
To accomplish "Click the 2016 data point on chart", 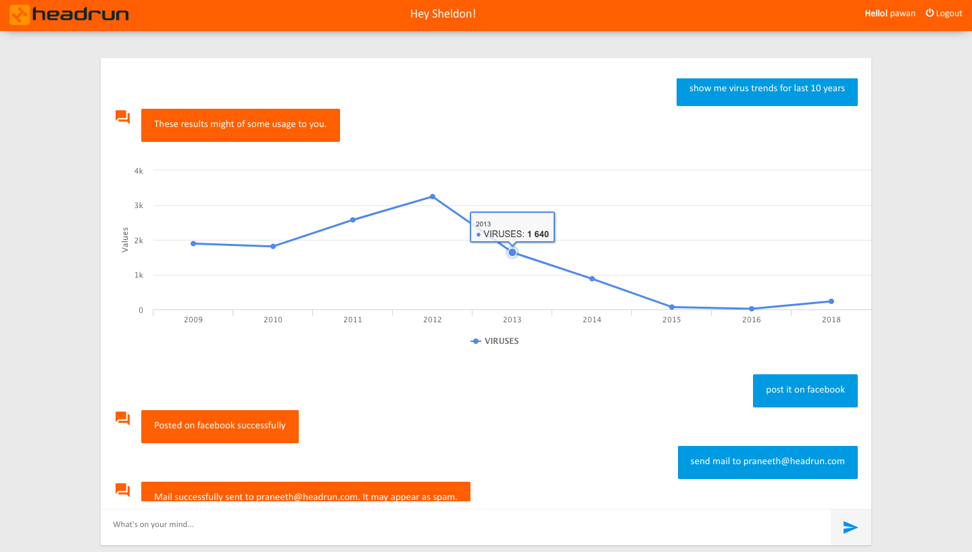I will click(752, 309).
